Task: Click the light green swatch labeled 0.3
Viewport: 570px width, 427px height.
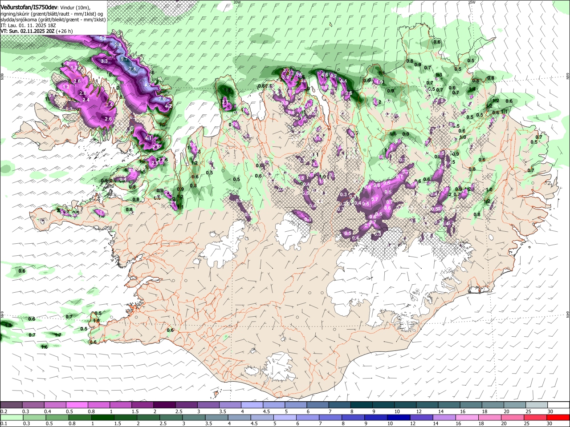Action: click(34, 417)
